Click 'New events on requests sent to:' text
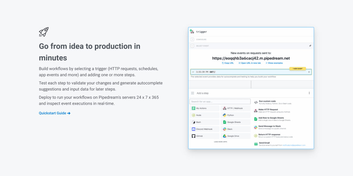This screenshot has width=353, height=176. tap(251, 53)
